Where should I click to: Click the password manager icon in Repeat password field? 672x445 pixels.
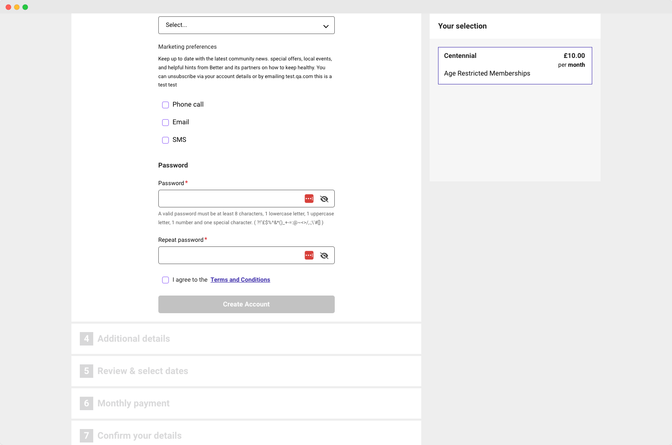coord(309,255)
